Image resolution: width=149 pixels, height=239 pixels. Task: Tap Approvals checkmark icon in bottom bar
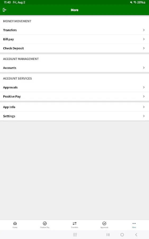104,223
